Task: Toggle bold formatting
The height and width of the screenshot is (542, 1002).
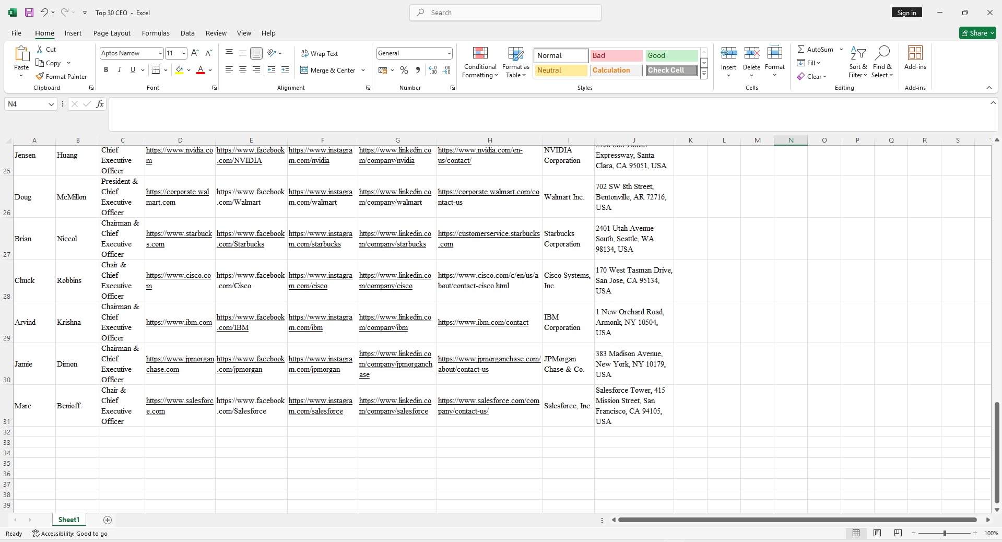Action: click(x=106, y=70)
